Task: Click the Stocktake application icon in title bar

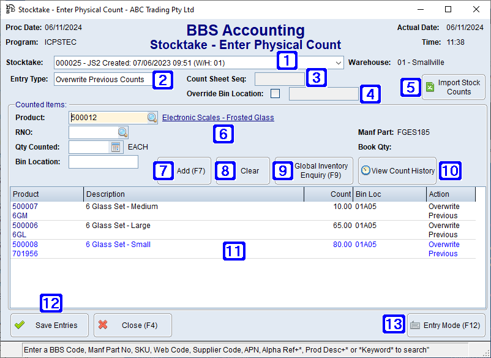Action: tap(9, 10)
